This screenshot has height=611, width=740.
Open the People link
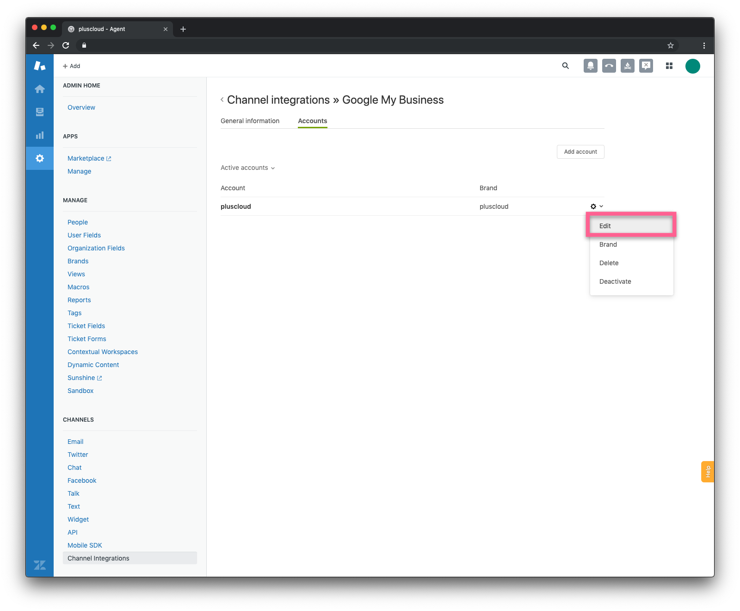click(78, 222)
